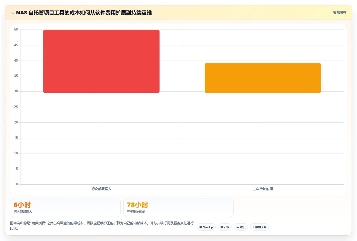Click the 进度 tag chip
This screenshot has height=241, width=357.
[241, 227]
